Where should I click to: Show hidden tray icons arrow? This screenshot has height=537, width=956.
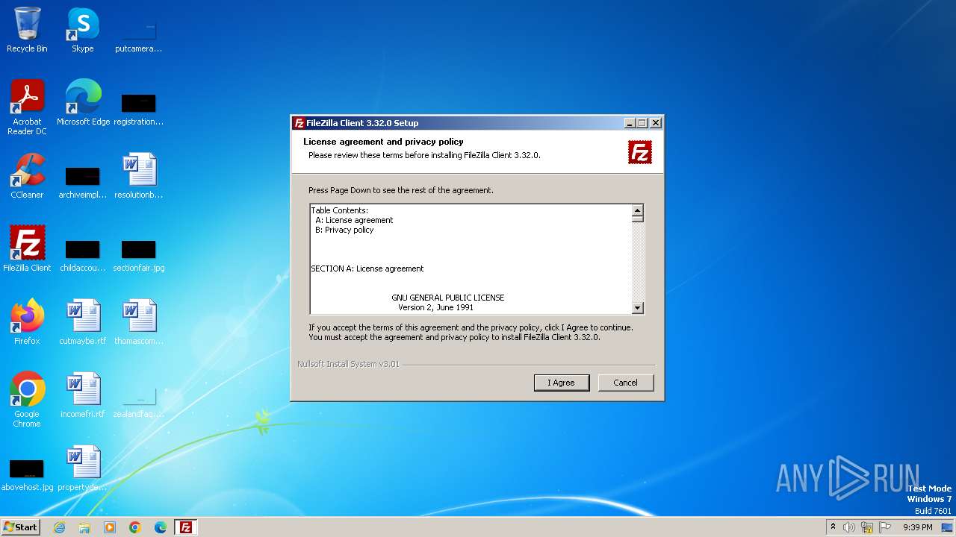click(x=833, y=527)
